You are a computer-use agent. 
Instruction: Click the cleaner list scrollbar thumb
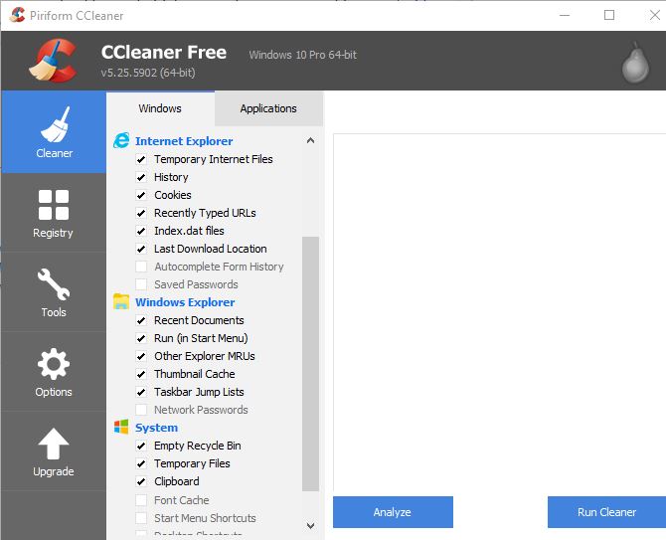(x=310, y=364)
